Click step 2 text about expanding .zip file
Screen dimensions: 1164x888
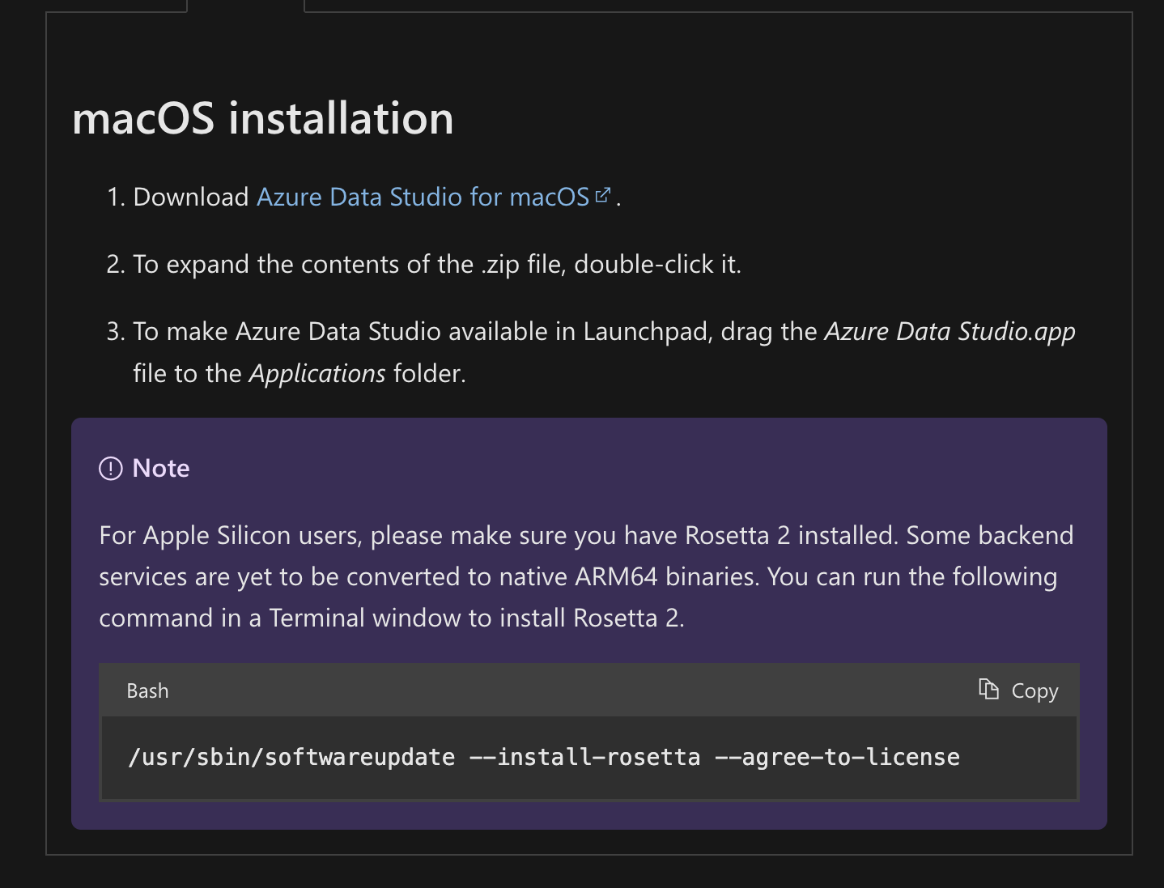coord(437,264)
